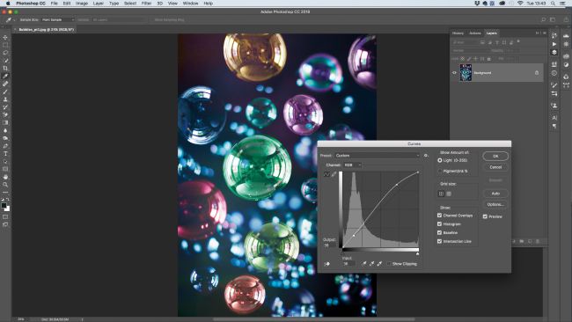Select the Rectangular Marquee tool
572x322 pixels.
pos(5,45)
